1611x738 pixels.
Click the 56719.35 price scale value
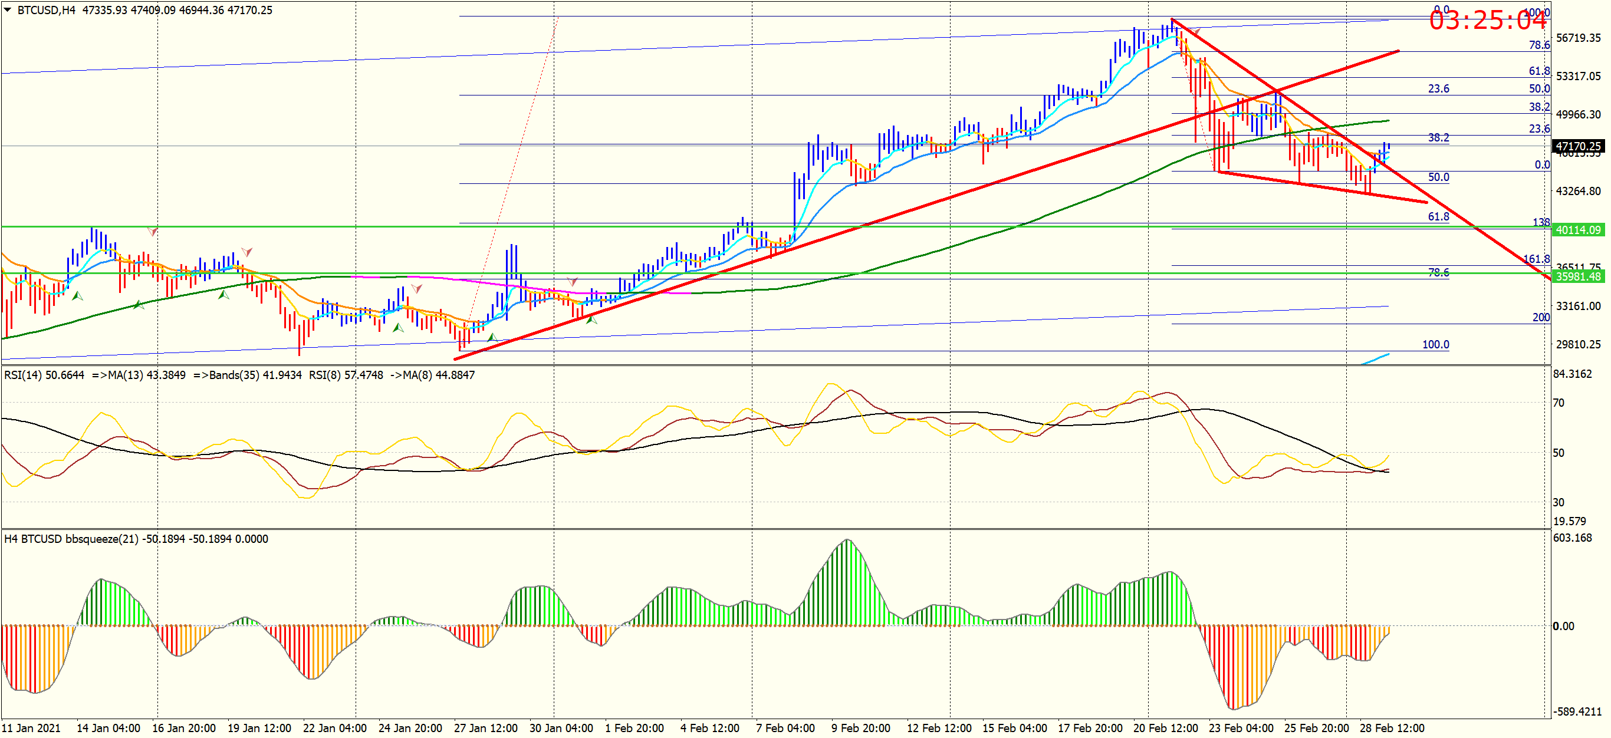[1578, 38]
